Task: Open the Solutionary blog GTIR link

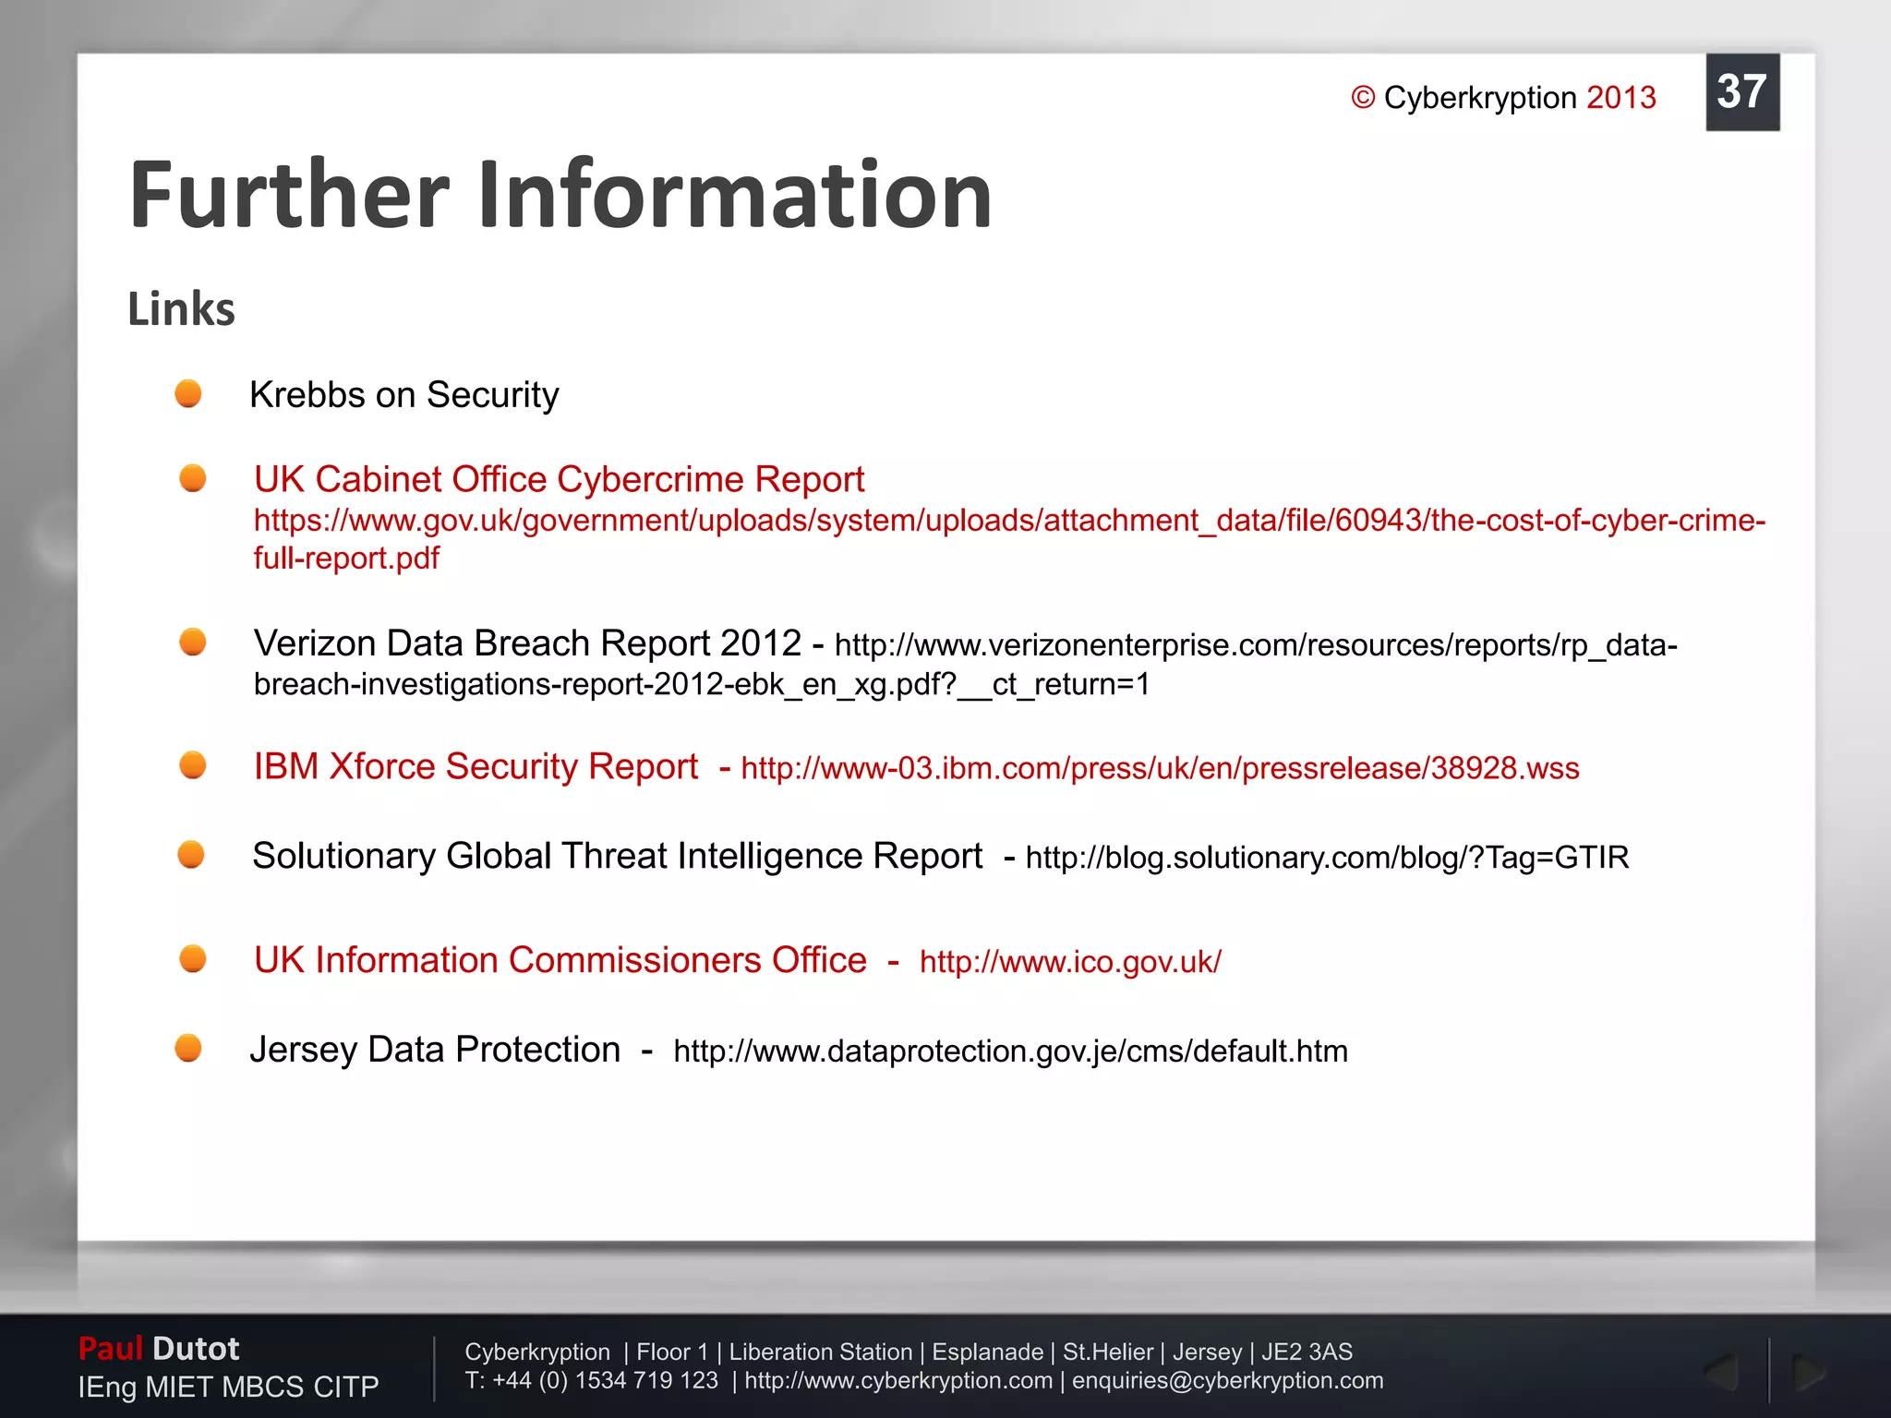Action: [x=1327, y=858]
